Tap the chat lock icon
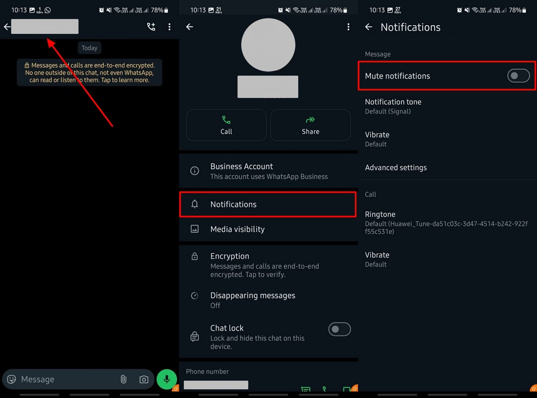Screen dimensions: 537x398 point(195,337)
